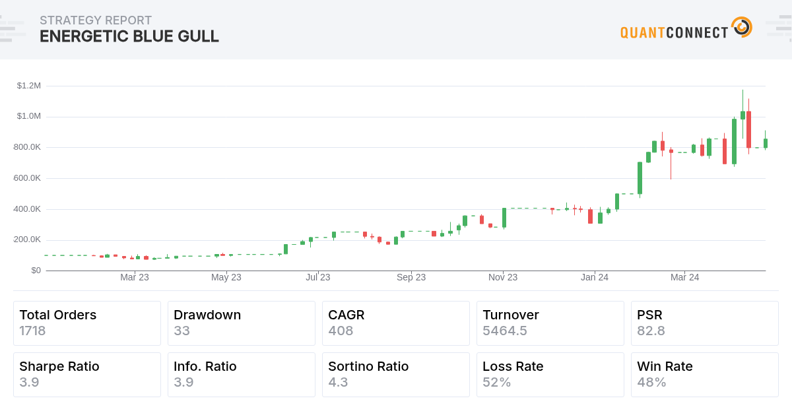Screen dimensions: 792x417
Task: Click the $1.2M y-axis label
Action: (29, 86)
